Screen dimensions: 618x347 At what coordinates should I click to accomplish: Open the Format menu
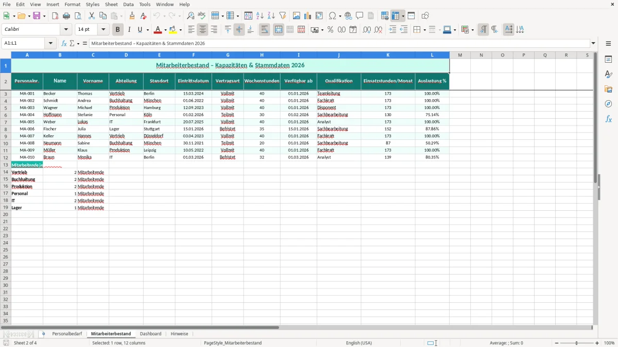(73, 4)
